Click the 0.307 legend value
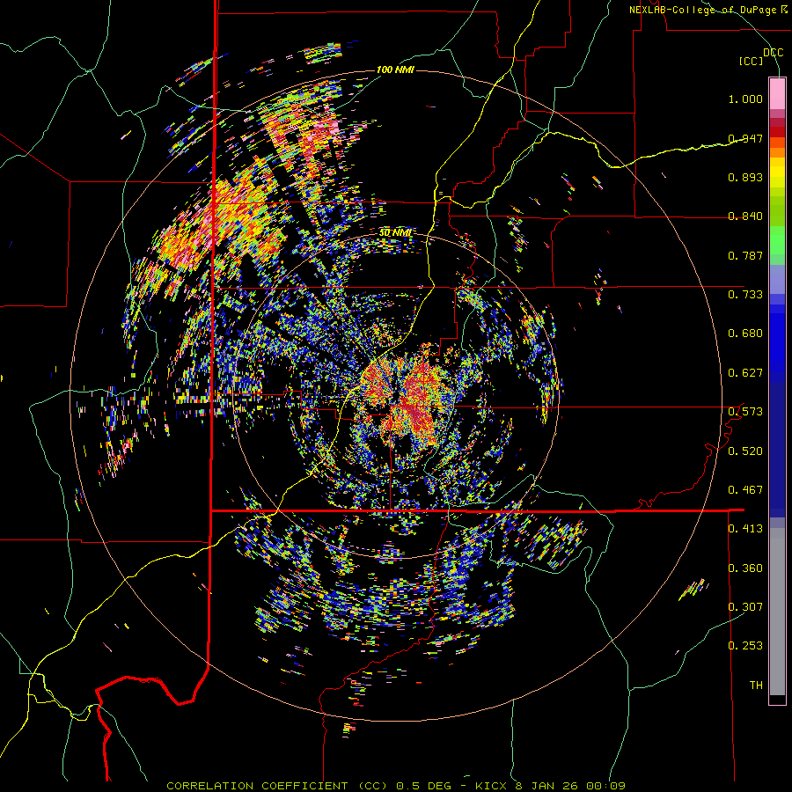 tap(745, 607)
